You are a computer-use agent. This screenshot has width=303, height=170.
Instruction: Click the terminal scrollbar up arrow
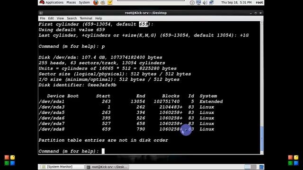(262, 23)
